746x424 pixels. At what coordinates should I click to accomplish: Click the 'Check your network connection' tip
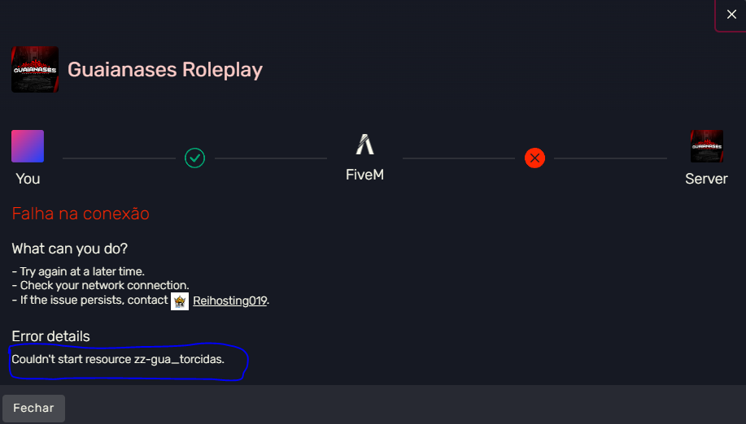point(100,286)
